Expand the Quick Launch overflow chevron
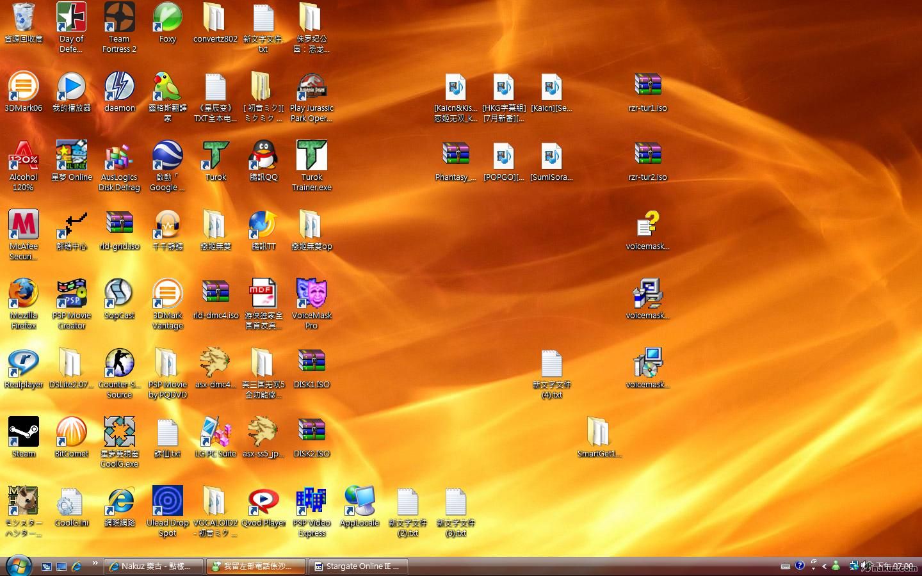The image size is (922, 576). pyautogui.click(x=95, y=563)
